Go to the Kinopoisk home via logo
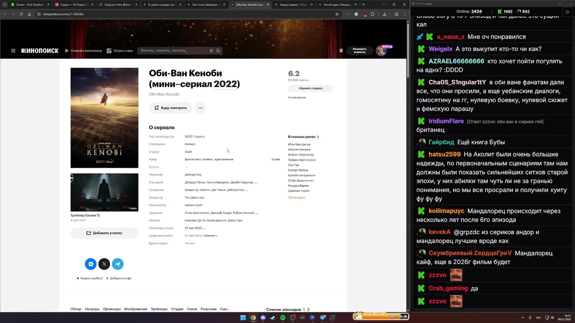This screenshot has height=323, width=575. (x=40, y=51)
